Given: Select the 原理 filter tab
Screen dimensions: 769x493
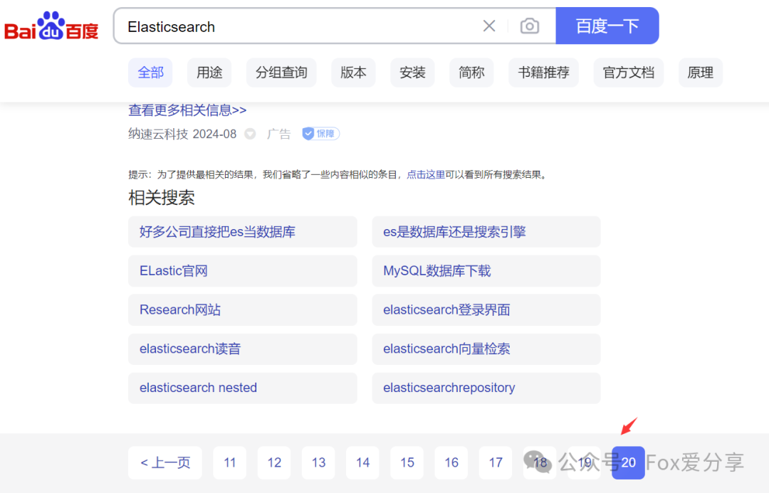Looking at the screenshot, I should 701,73.
